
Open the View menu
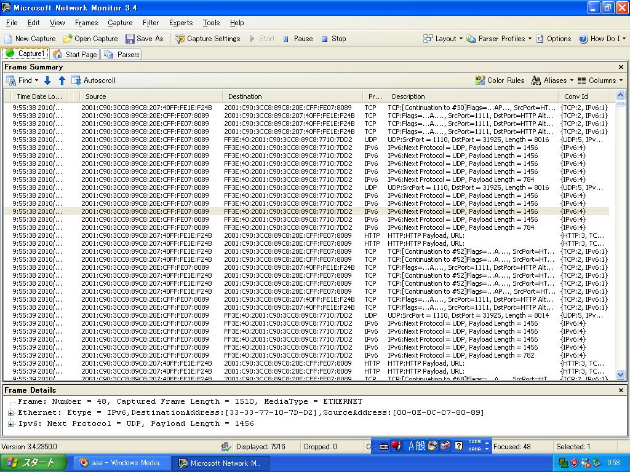(x=57, y=23)
